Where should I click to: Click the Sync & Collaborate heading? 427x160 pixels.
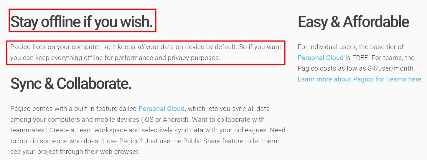pyautogui.click(x=71, y=84)
